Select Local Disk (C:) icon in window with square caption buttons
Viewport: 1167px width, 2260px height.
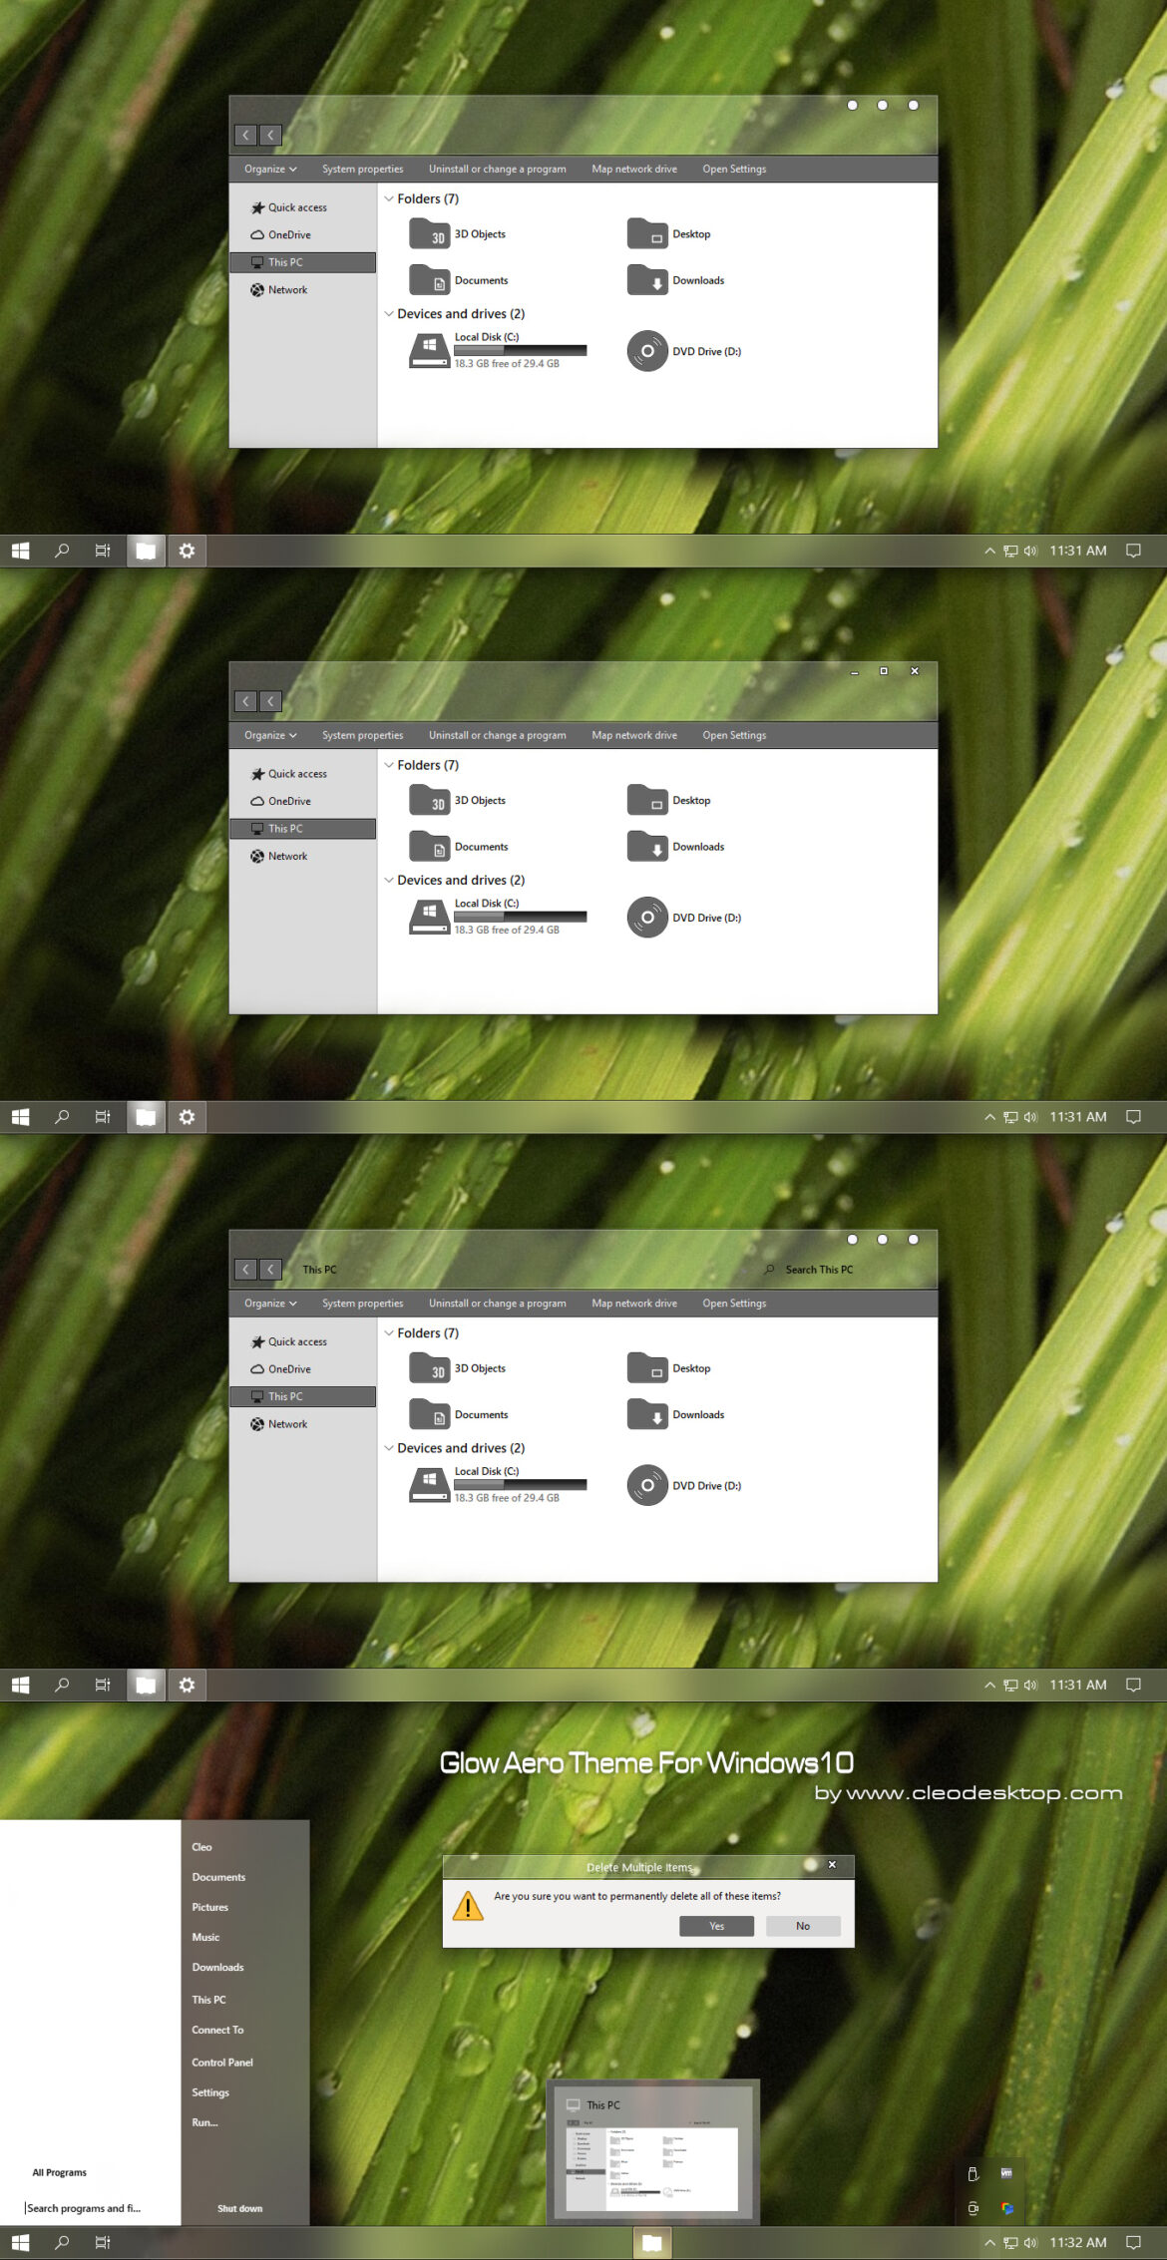point(429,918)
